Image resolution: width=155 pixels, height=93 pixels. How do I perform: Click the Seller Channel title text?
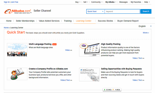pyautogui.click(x=42, y=11)
